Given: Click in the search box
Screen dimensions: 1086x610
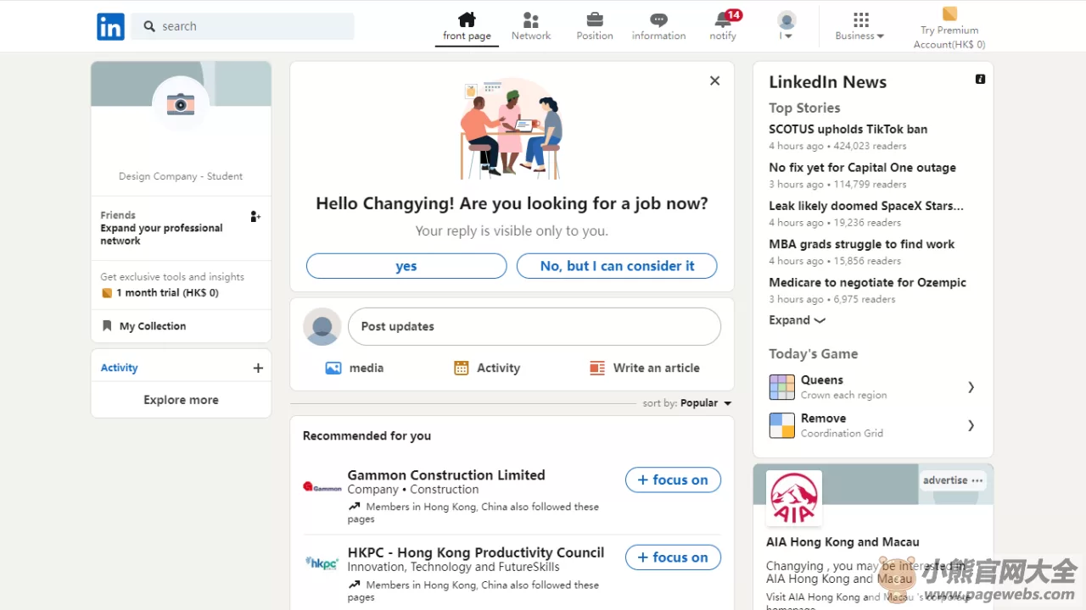Looking at the screenshot, I should (243, 26).
